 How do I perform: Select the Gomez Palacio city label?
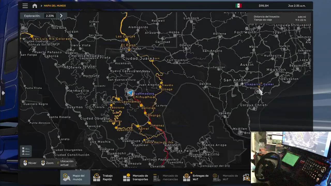tap(184, 151)
